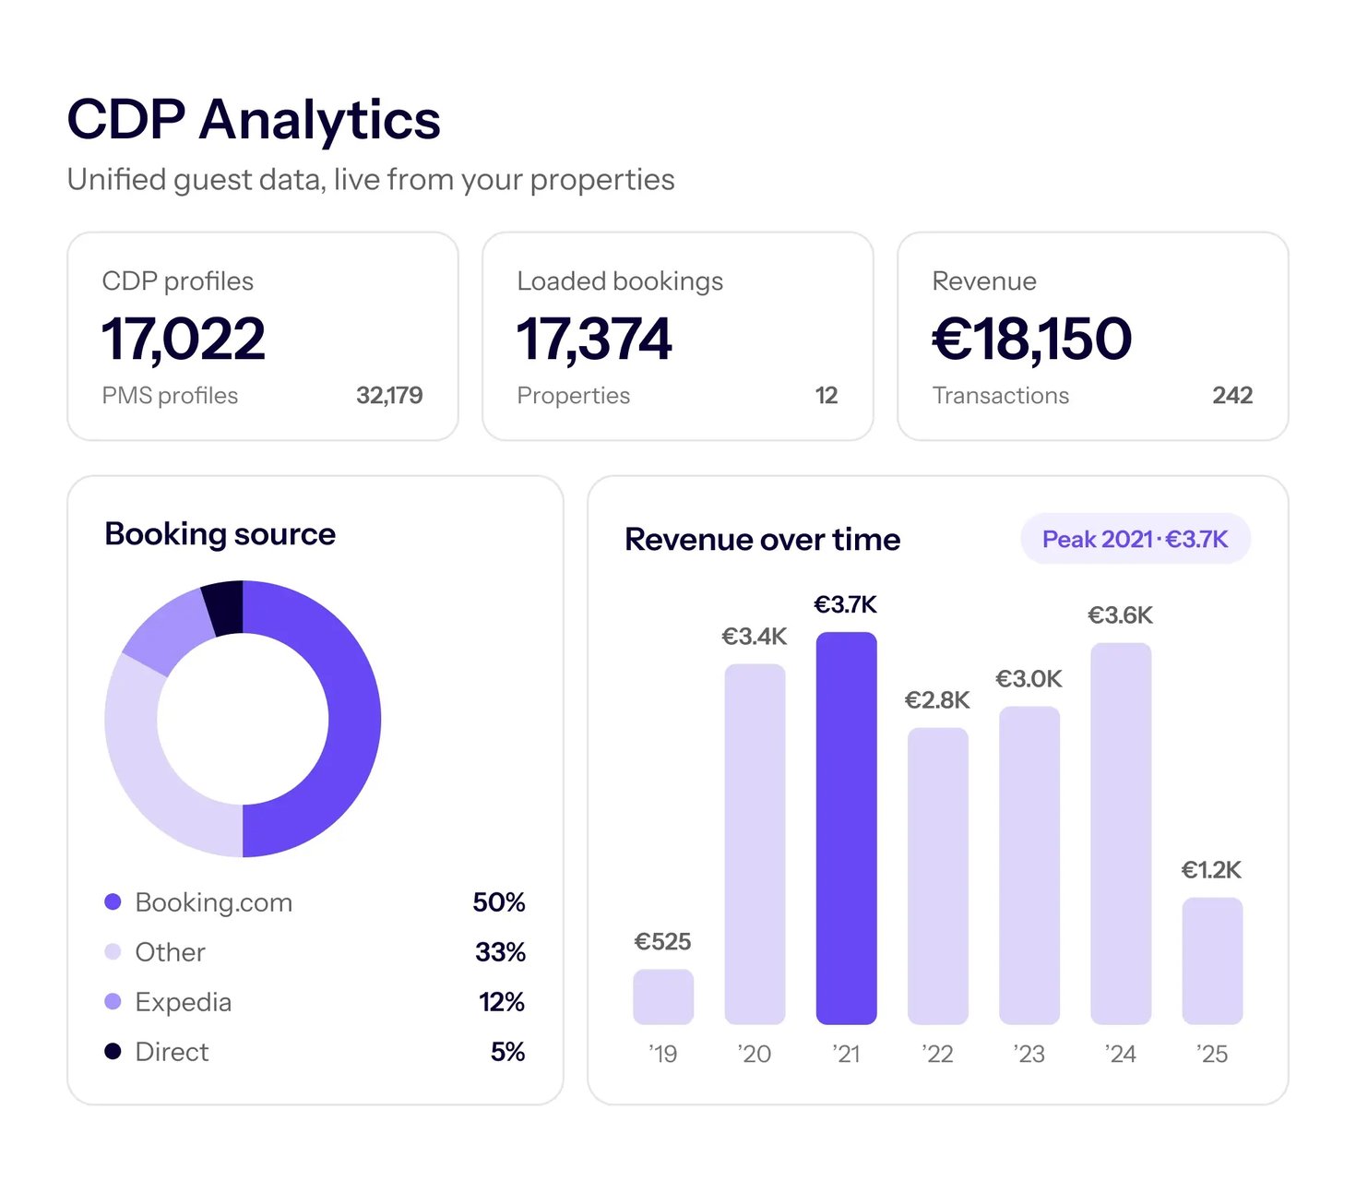The width and height of the screenshot is (1356, 1193).
Task: Click the Revenue over time title
Action: tap(763, 540)
